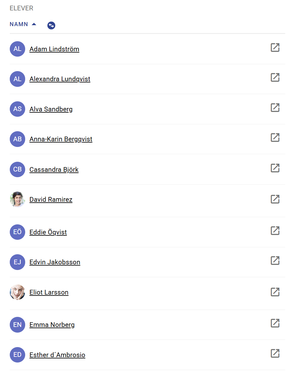The width and height of the screenshot is (300, 371).
Task: Toggle sort direction arrow next to Namn
Action: point(34,24)
